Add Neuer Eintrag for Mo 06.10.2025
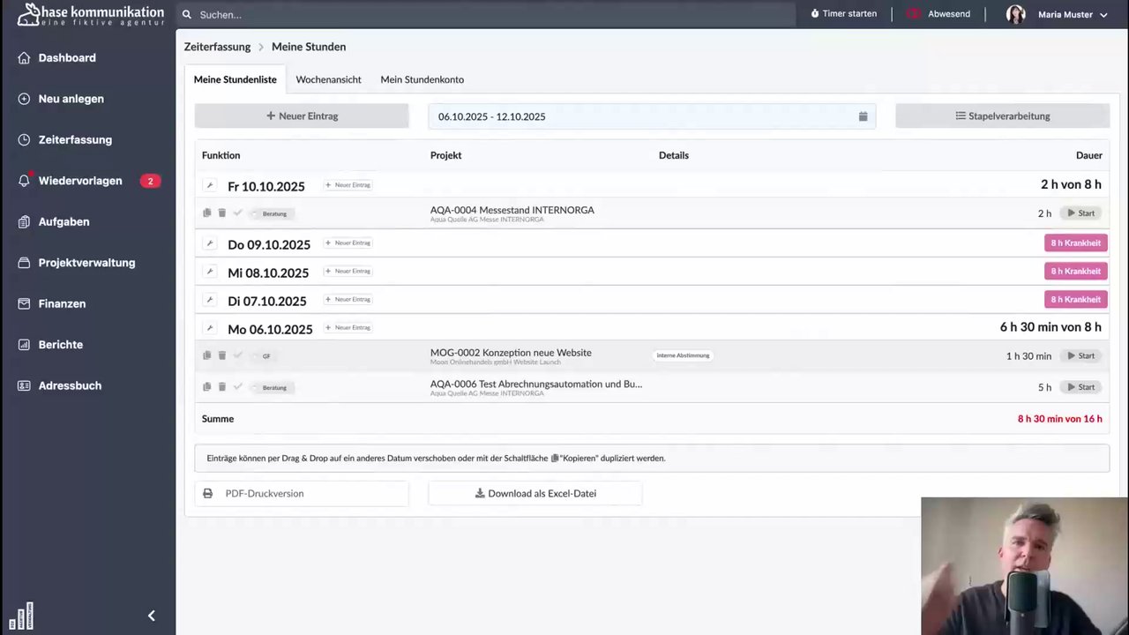 348,327
